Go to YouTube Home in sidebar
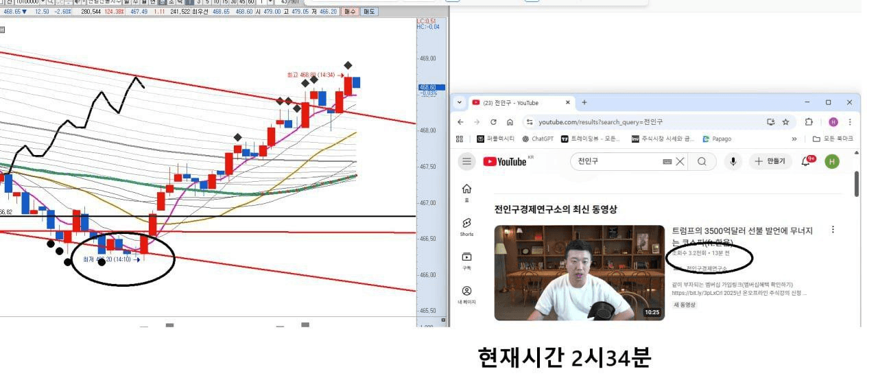878x378 pixels. point(467,191)
